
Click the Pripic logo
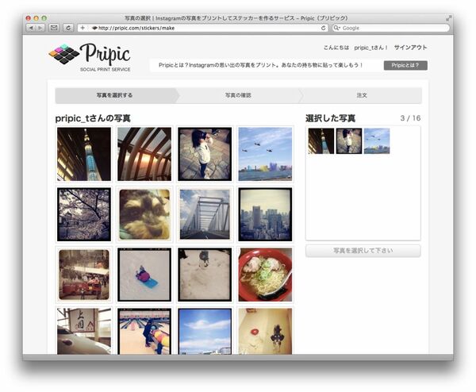pos(90,57)
